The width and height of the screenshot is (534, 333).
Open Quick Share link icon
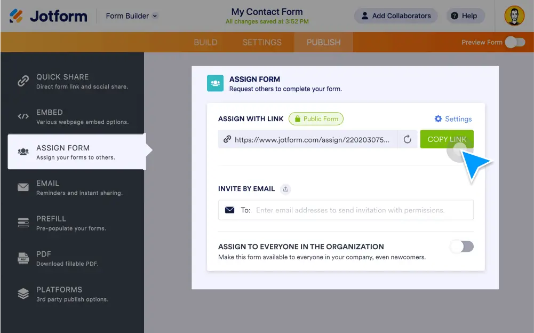point(23,81)
